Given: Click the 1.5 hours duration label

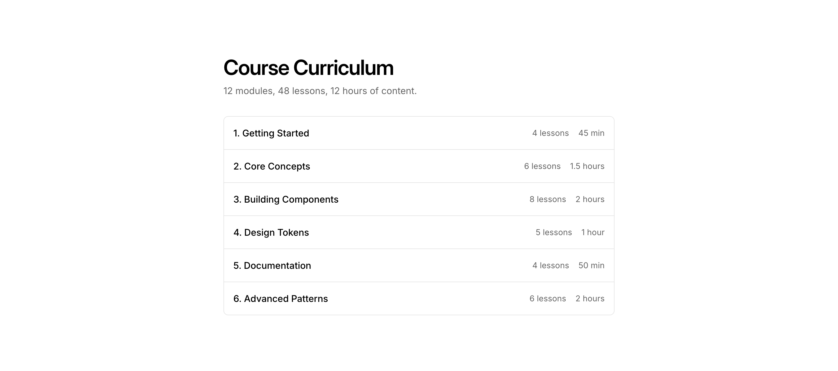Looking at the screenshot, I should pyautogui.click(x=587, y=166).
